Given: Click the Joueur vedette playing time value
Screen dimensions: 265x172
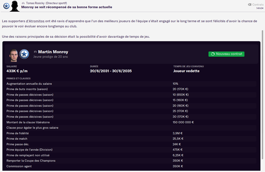Looking at the screenshot, I should click(x=186, y=71).
